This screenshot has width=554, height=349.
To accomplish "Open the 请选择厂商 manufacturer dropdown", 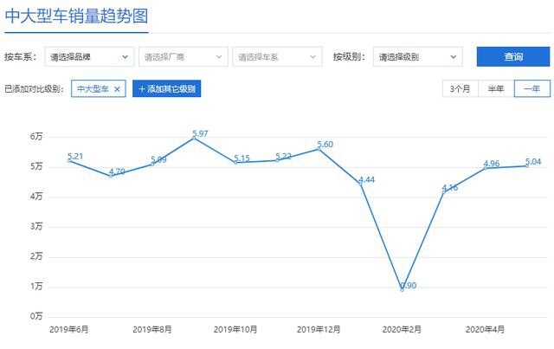I will click(183, 56).
